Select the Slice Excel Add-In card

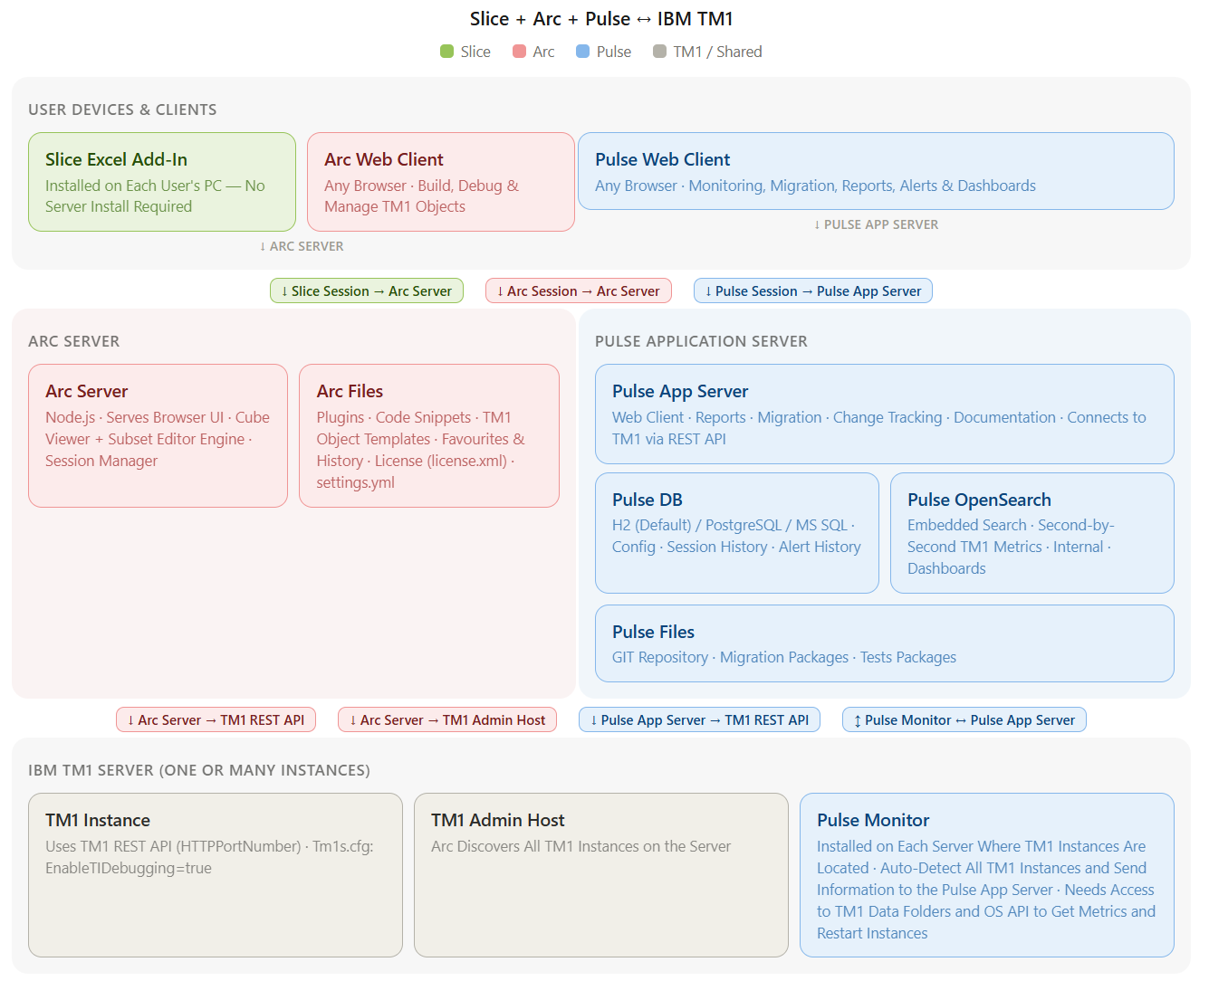162,182
